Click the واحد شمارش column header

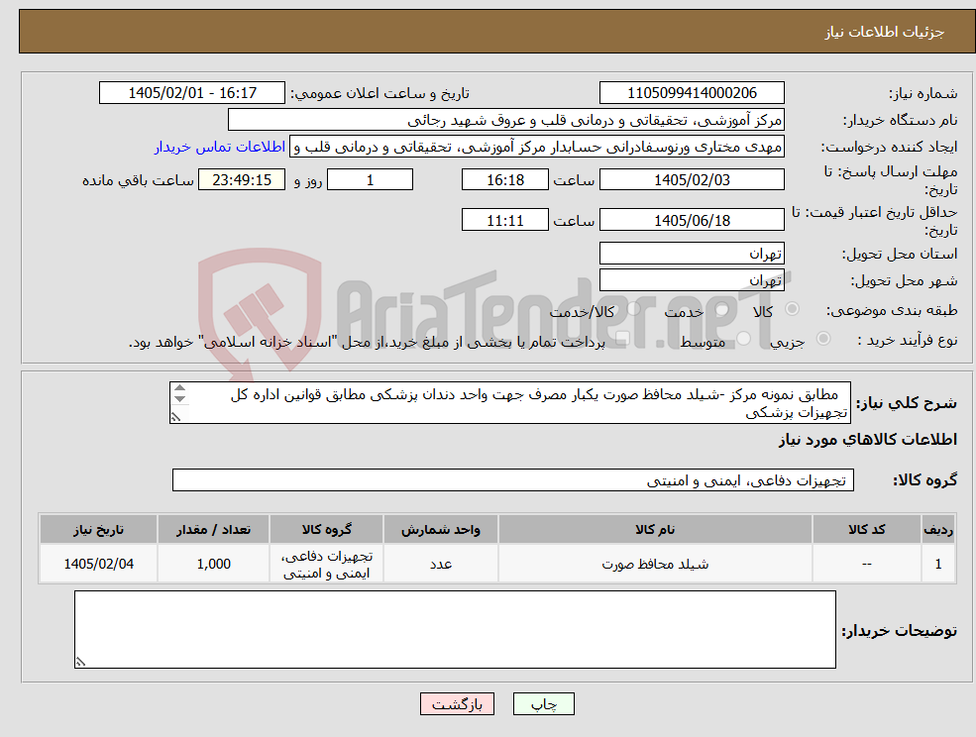(x=440, y=529)
